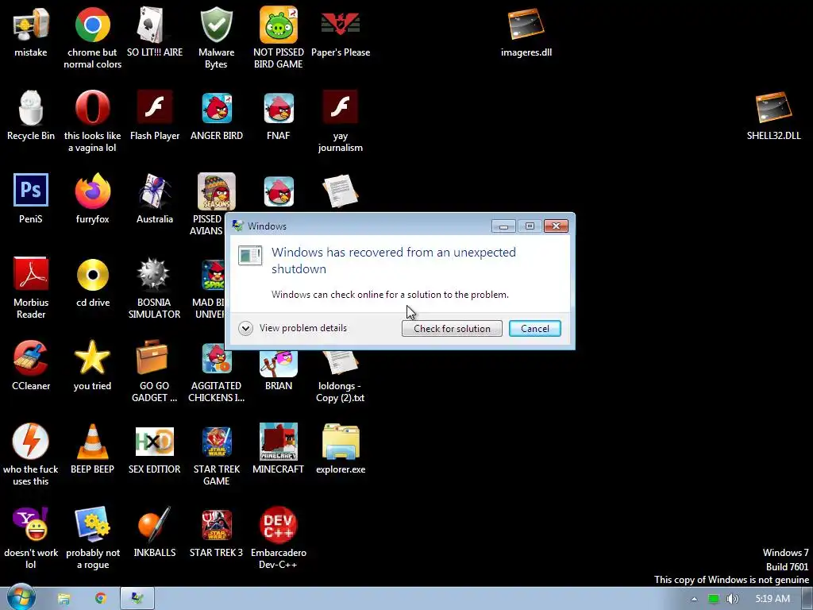Select the 'Morbius Reader' Adobe icon

[x=31, y=274]
